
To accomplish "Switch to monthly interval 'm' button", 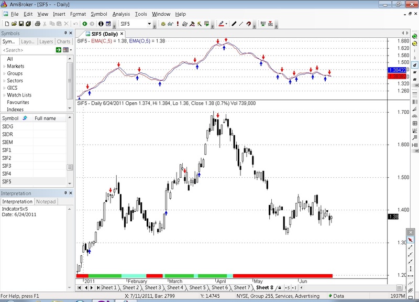I will (414, 80).
